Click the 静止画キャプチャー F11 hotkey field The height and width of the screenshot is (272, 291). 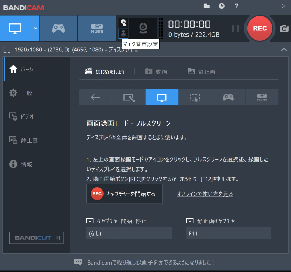point(228,233)
